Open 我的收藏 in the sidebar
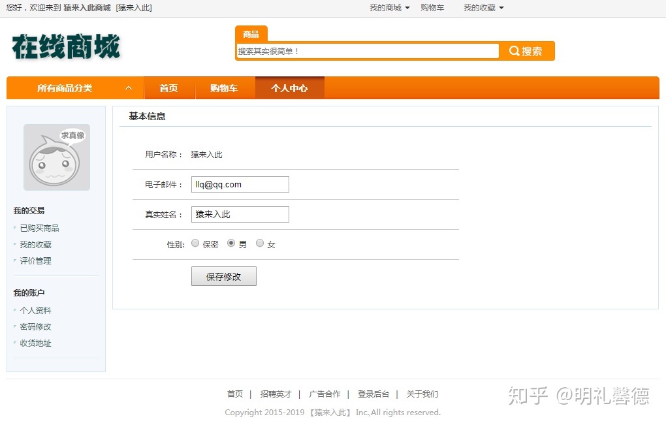This screenshot has height=423, width=666. (36, 245)
